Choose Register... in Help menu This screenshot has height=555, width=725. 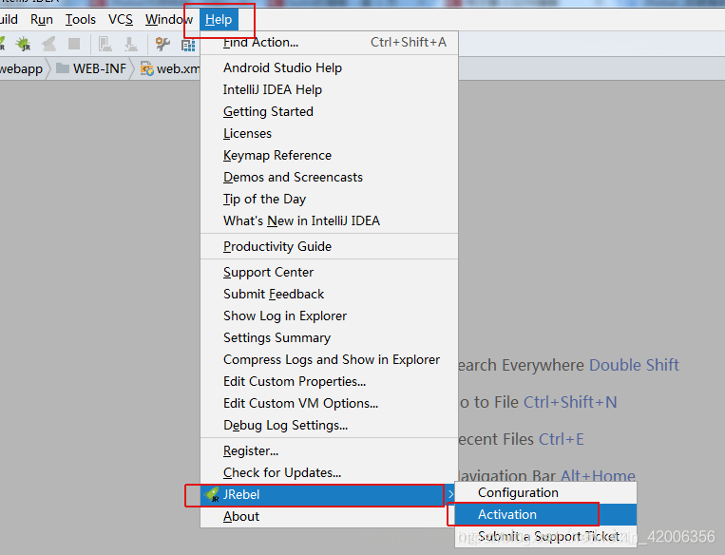(x=329, y=450)
